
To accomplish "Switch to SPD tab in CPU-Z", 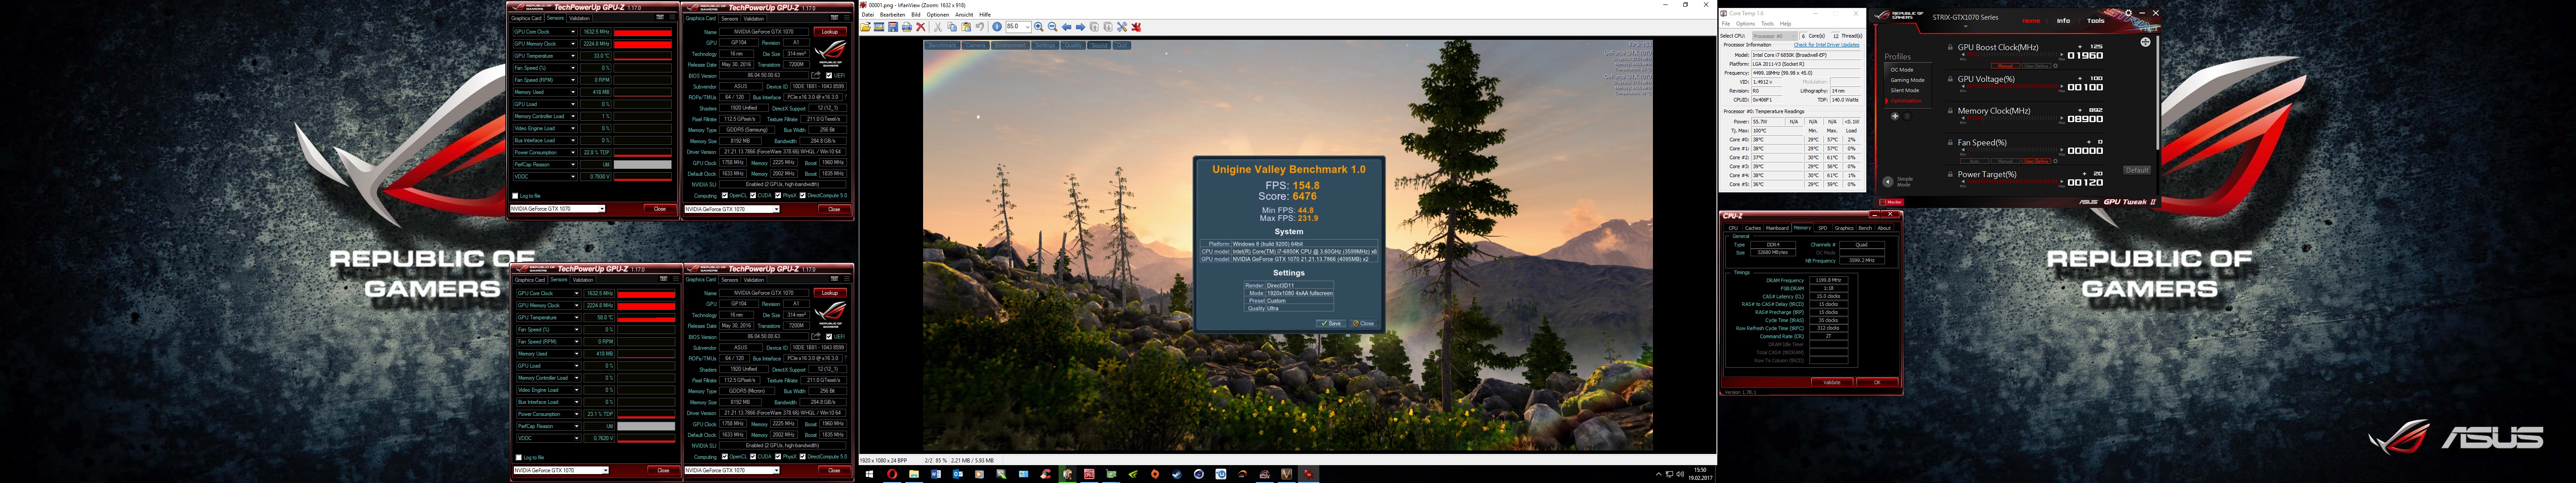I will pyautogui.click(x=1822, y=228).
